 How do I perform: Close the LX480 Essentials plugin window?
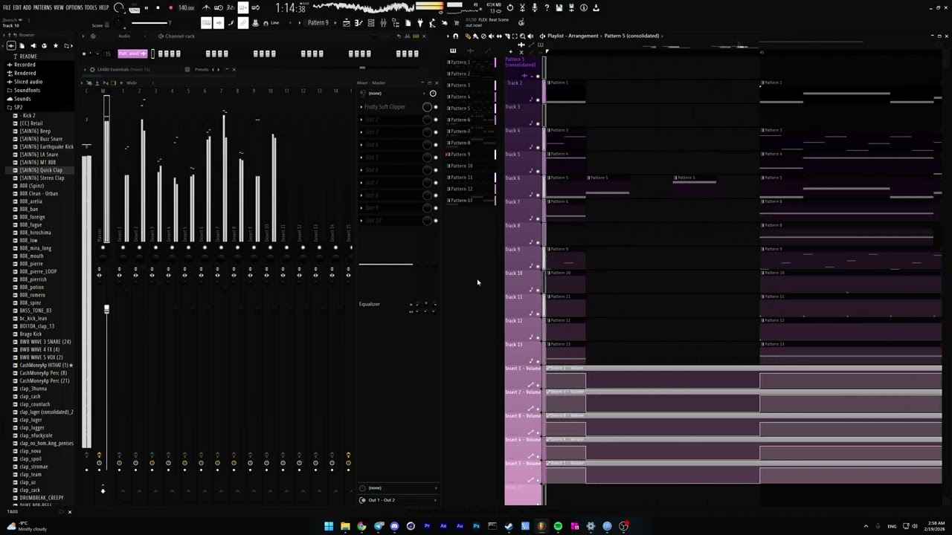coord(234,69)
